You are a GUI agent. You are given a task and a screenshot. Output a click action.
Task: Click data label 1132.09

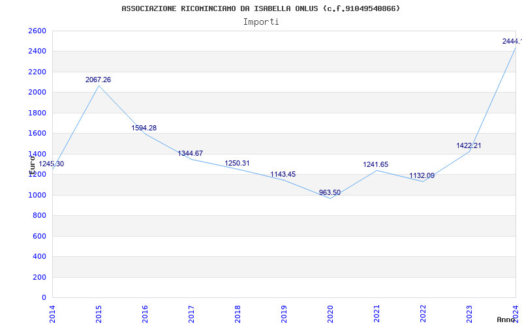point(422,175)
